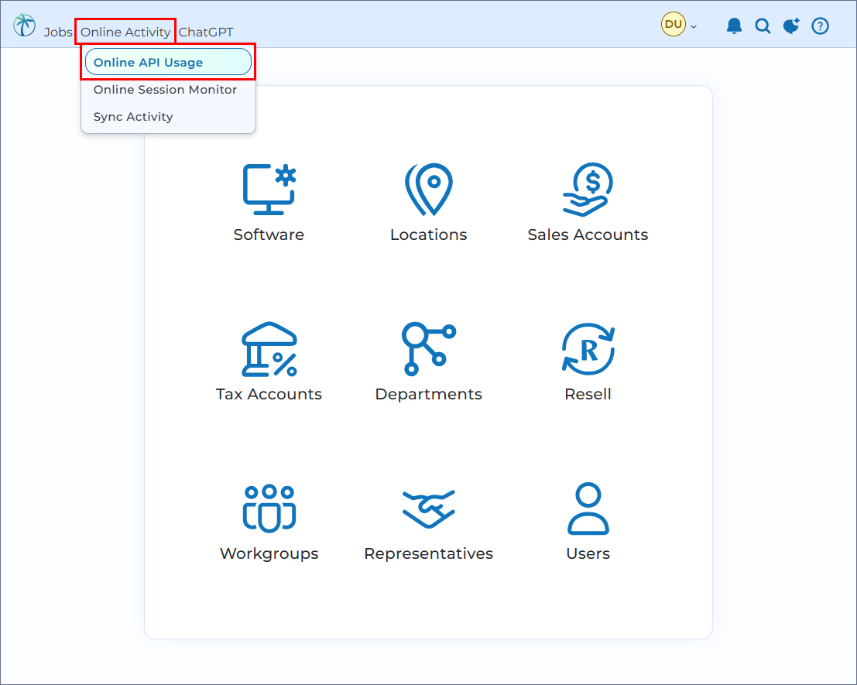Open the Tax Accounts icon
This screenshot has height=685, width=857.
269,349
